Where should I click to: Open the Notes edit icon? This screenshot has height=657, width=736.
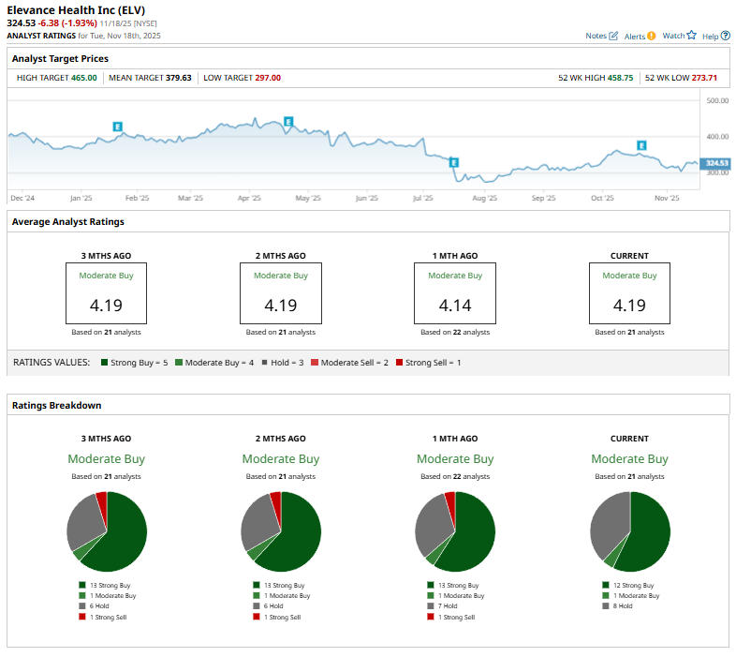click(613, 36)
